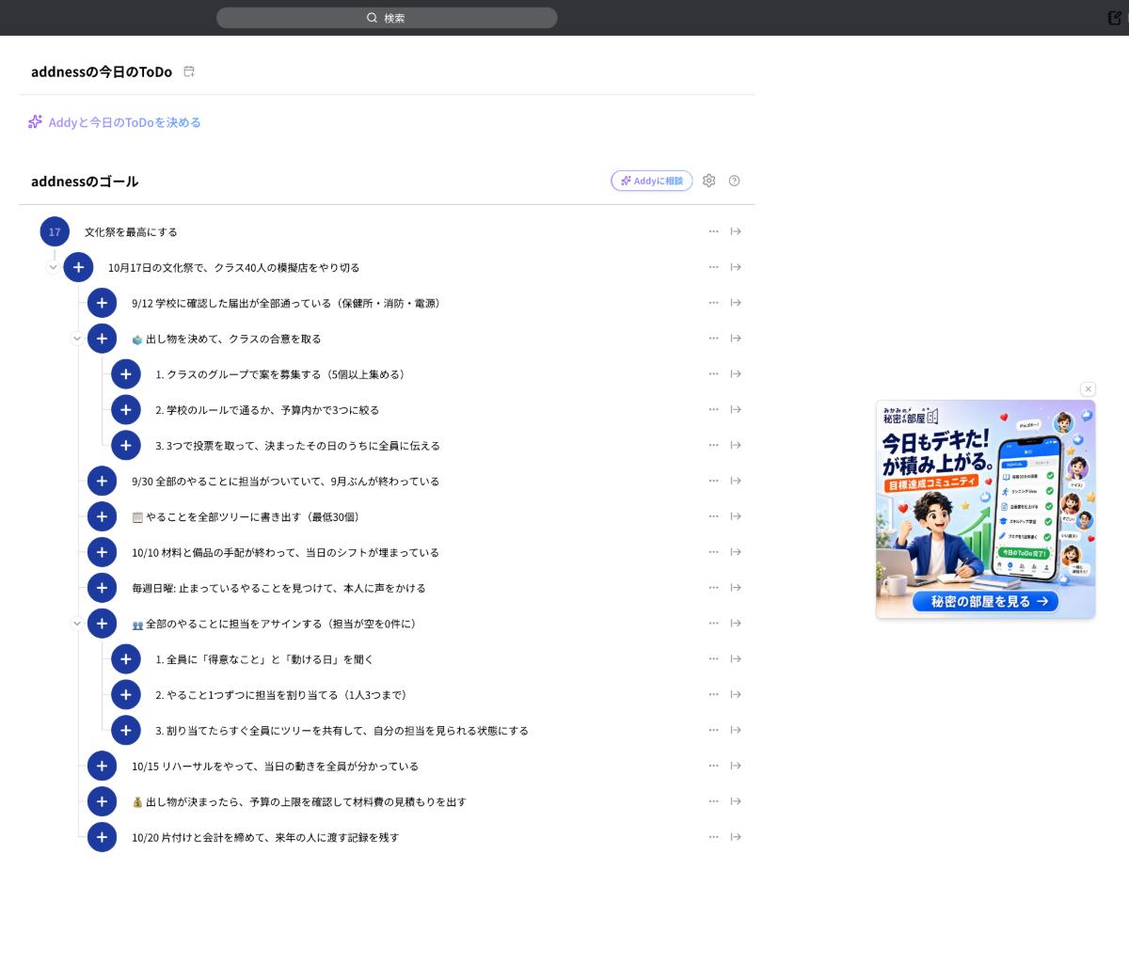Viewport: 1129px width, 965px height.
Task: Click plus on '3. 3つで投票を取って' row
Action: click(x=125, y=446)
